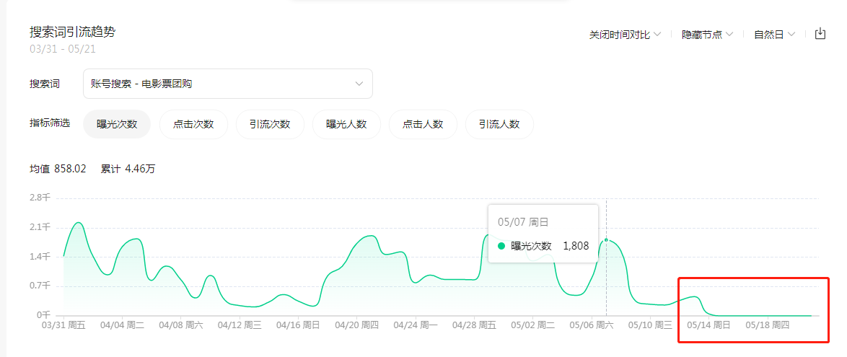Viewport: 847px width, 357px height.
Task: Click the 0.7千 y-axis label
Action: click(x=40, y=285)
